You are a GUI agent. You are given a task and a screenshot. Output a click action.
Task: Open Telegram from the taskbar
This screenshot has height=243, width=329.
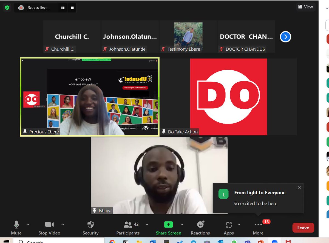[x=194, y=242]
